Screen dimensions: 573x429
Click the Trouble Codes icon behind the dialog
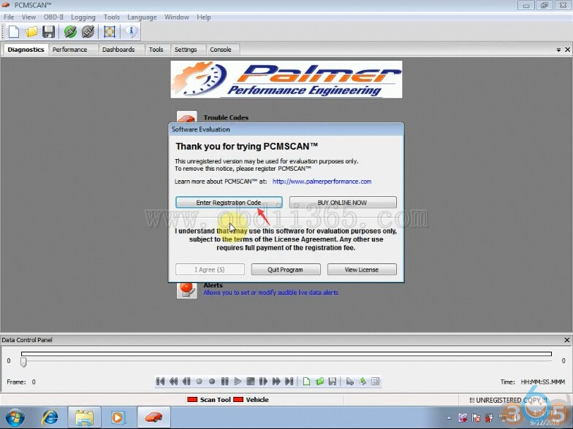pyautogui.click(x=187, y=117)
